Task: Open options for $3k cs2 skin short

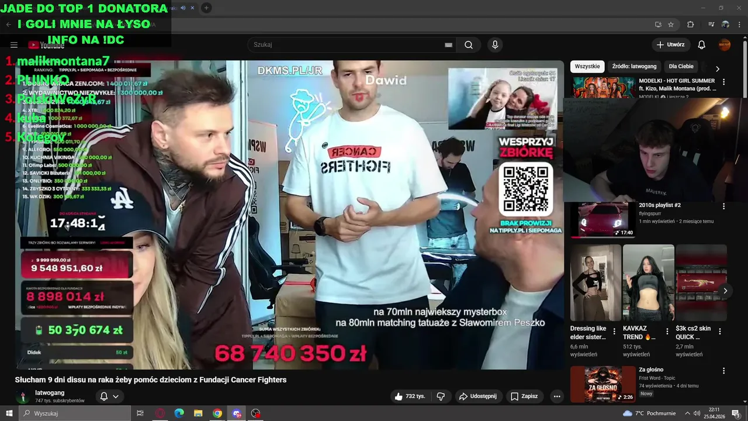Action: tap(720, 332)
